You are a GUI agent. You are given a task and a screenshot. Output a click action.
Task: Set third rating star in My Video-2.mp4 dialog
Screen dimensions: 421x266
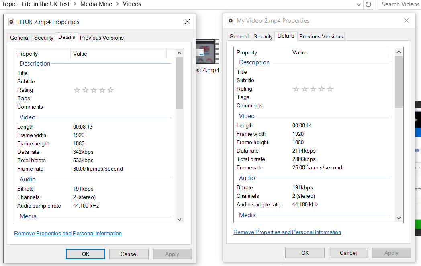click(313, 89)
